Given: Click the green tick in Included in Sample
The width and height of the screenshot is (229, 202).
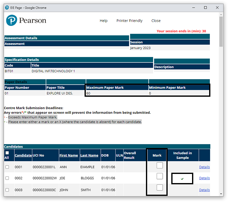Looking at the screenshot, I should coord(182,179).
